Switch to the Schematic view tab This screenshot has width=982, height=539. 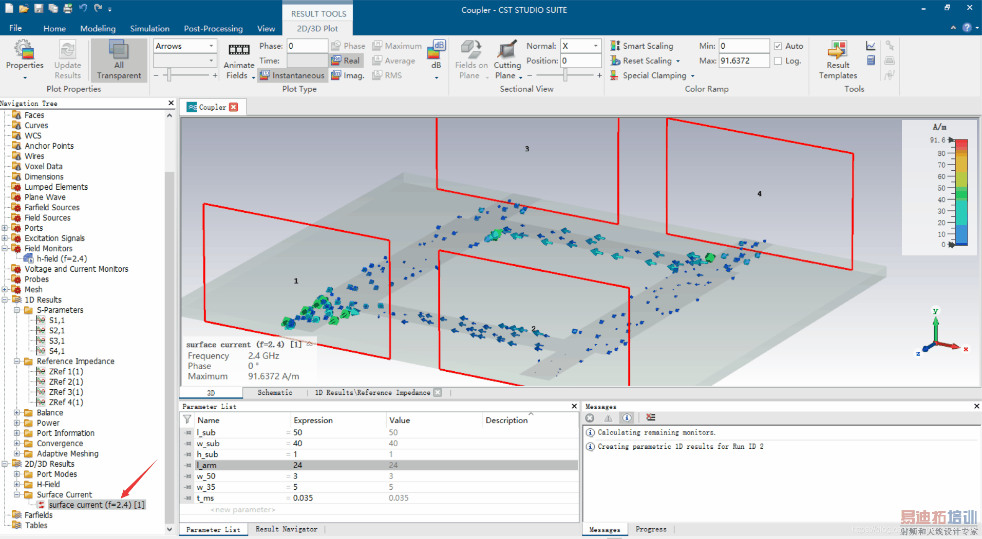pyautogui.click(x=275, y=393)
